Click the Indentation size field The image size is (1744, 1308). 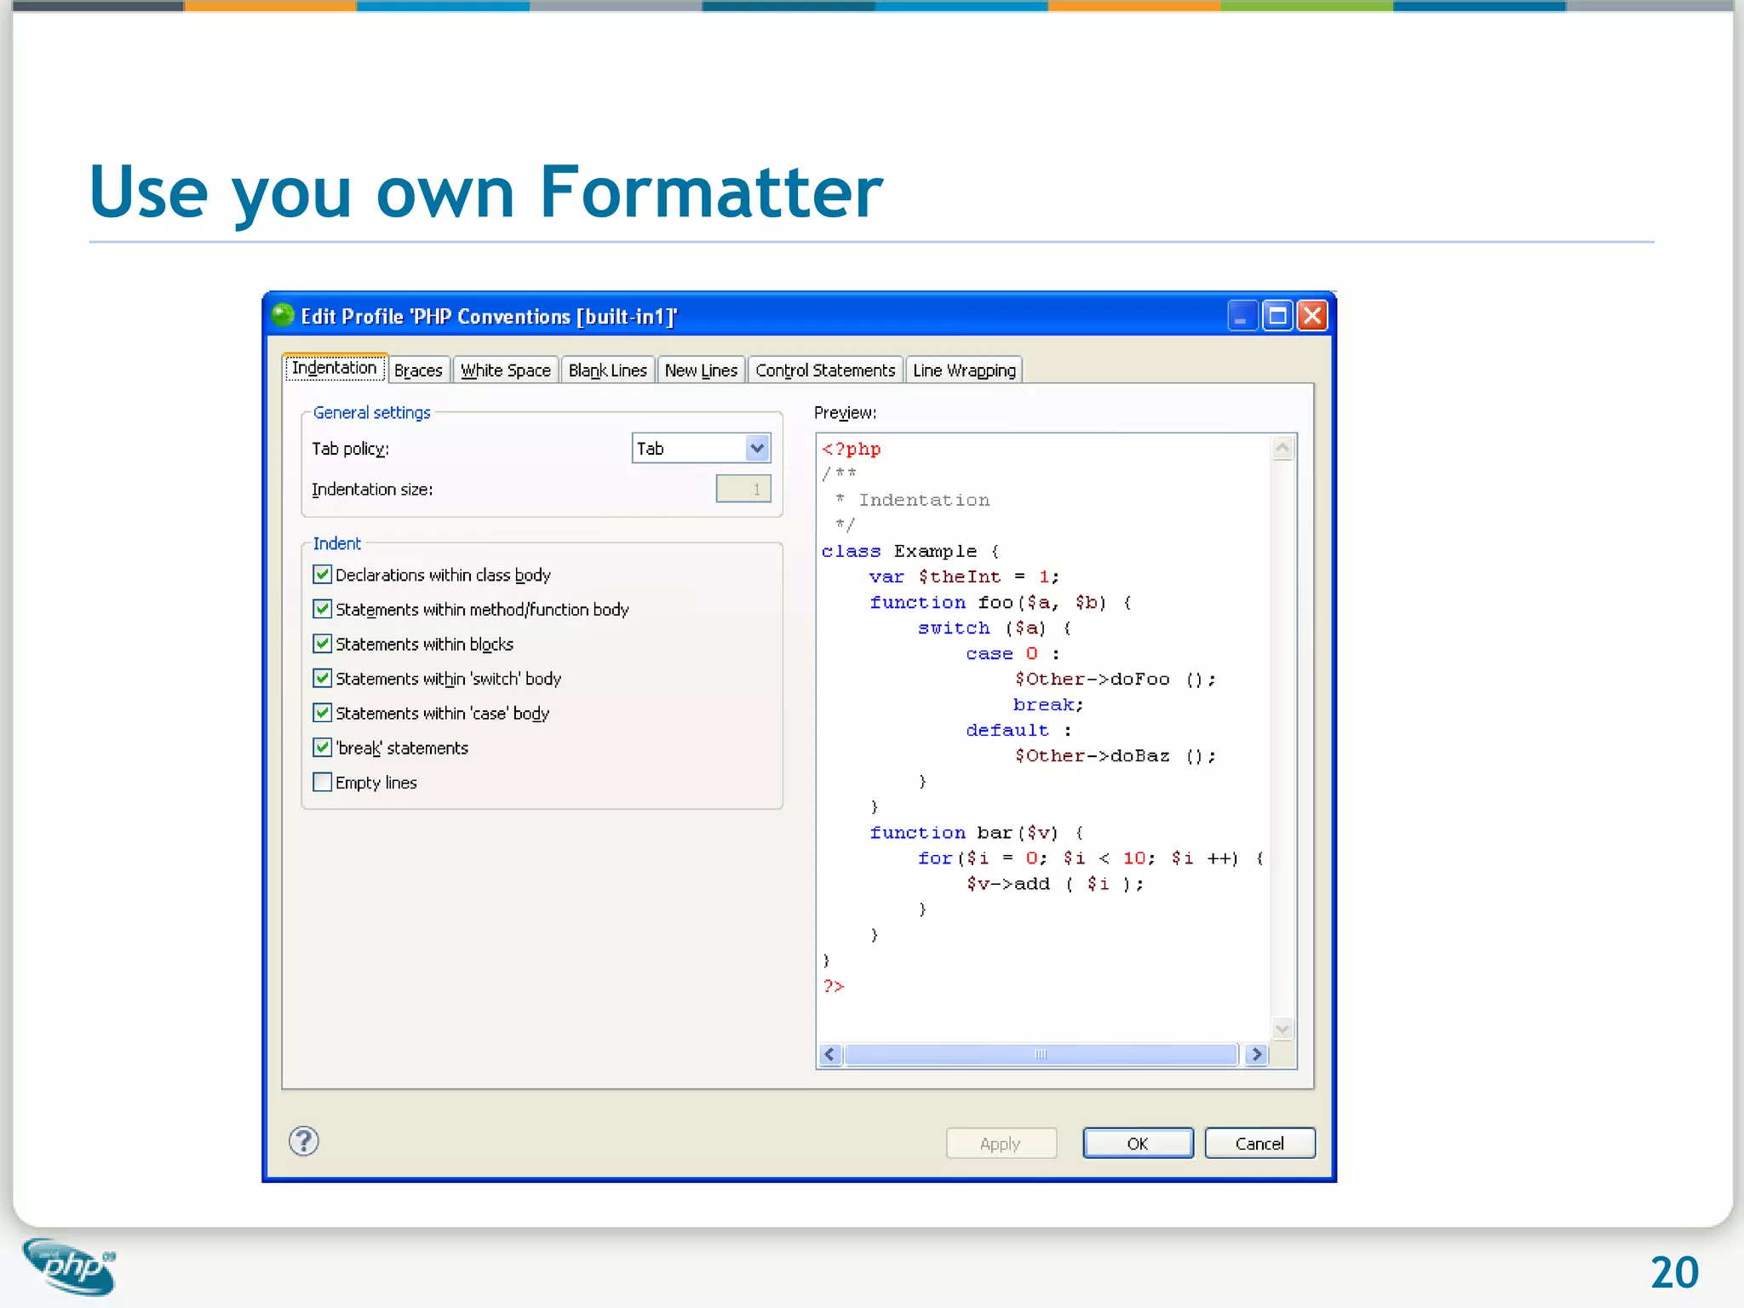tap(743, 489)
